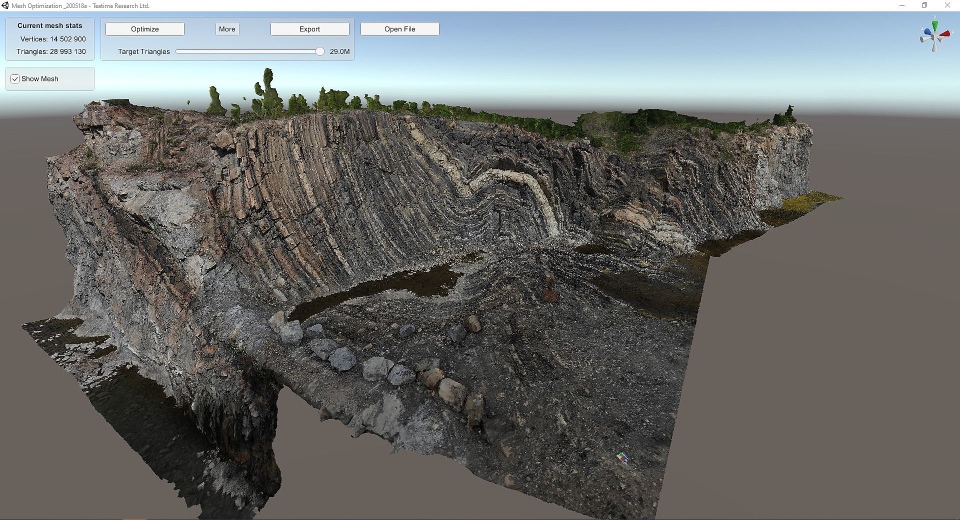This screenshot has width=960, height=520.
Task: Click Open File to load a mesh
Action: point(399,29)
